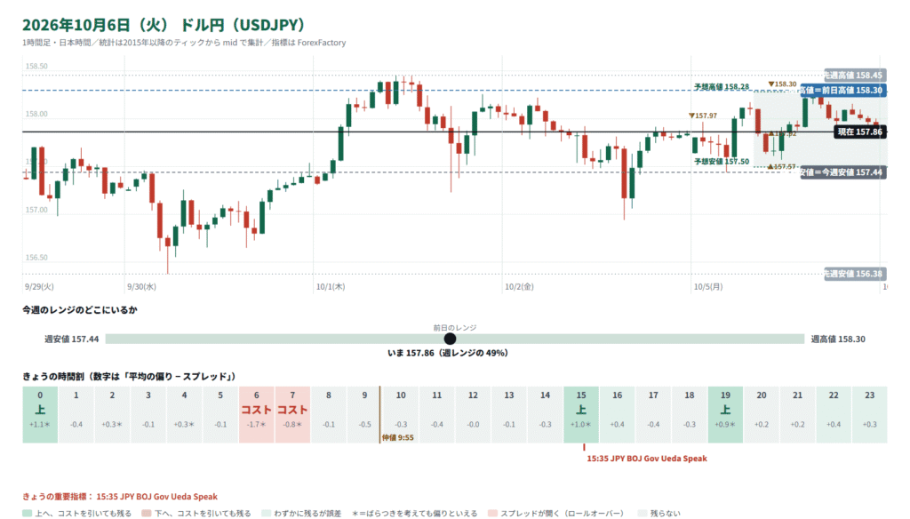This screenshot has width=910, height=519.
Task: Select the hour 6 コスト cell
Action: (x=257, y=414)
